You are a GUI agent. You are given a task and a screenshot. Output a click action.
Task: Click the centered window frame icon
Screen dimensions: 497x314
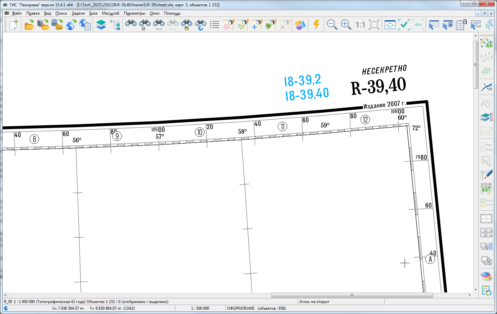[390, 25]
